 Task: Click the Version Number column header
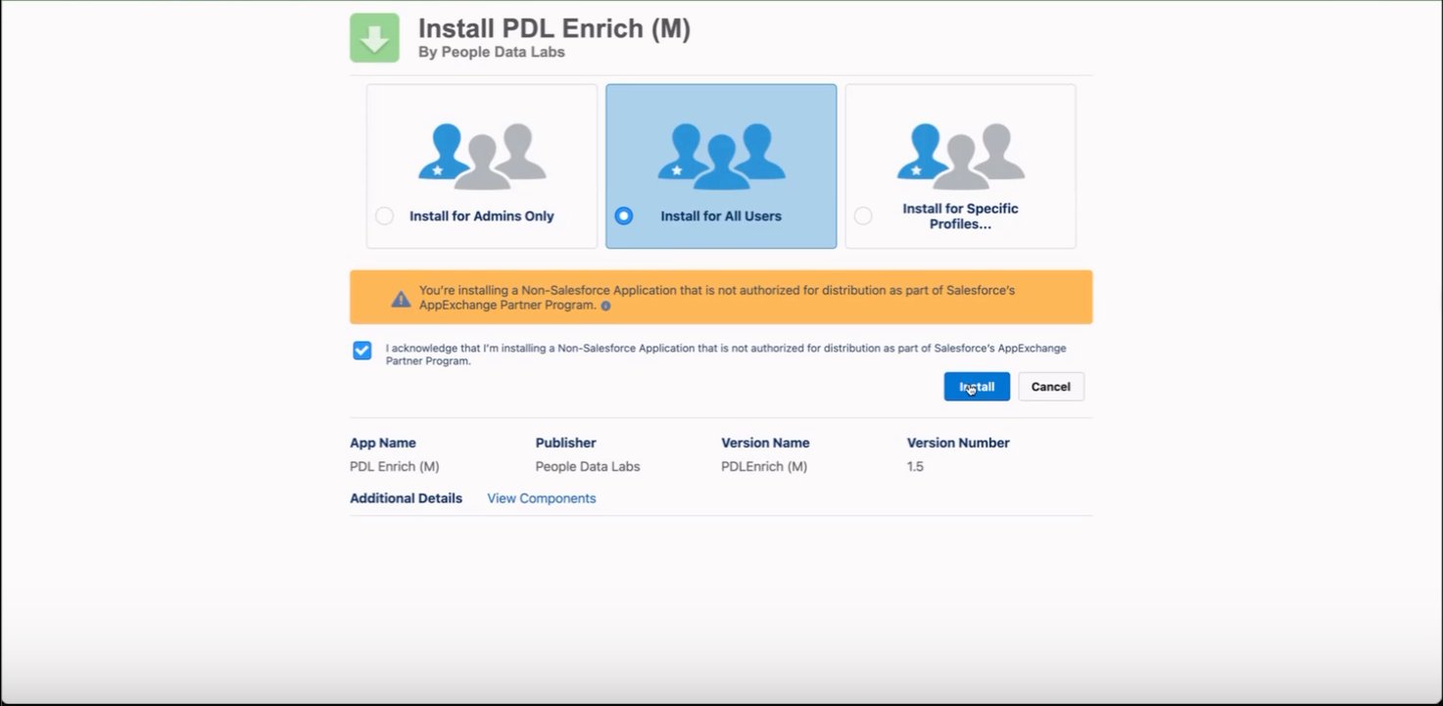[x=958, y=443]
